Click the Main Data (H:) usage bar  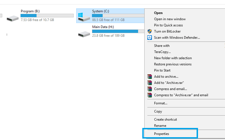118,31
